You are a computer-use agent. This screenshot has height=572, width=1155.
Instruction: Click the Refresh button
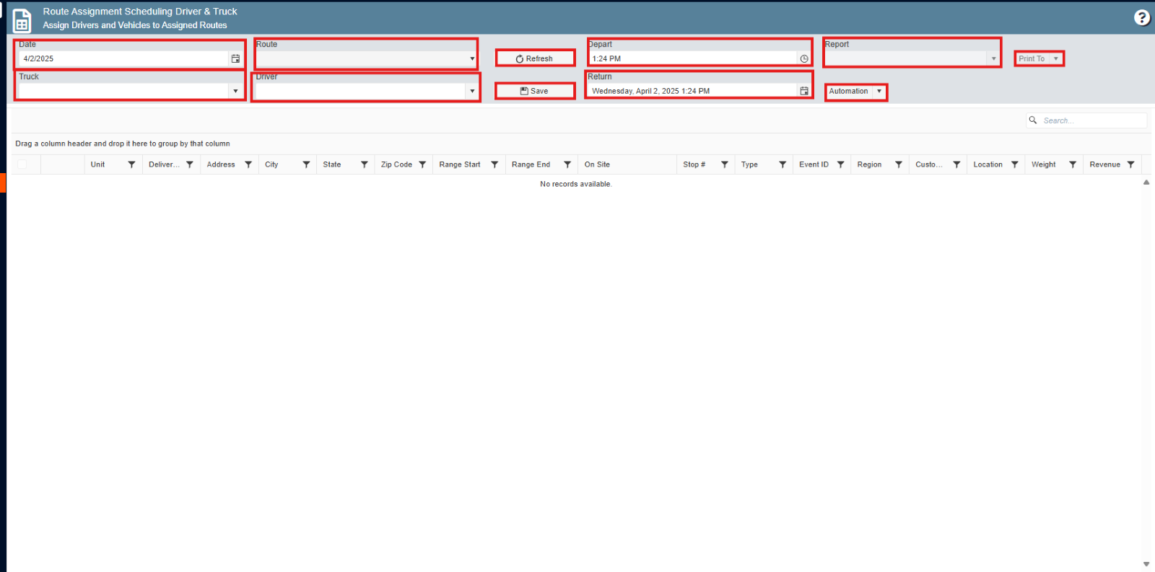point(535,58)
